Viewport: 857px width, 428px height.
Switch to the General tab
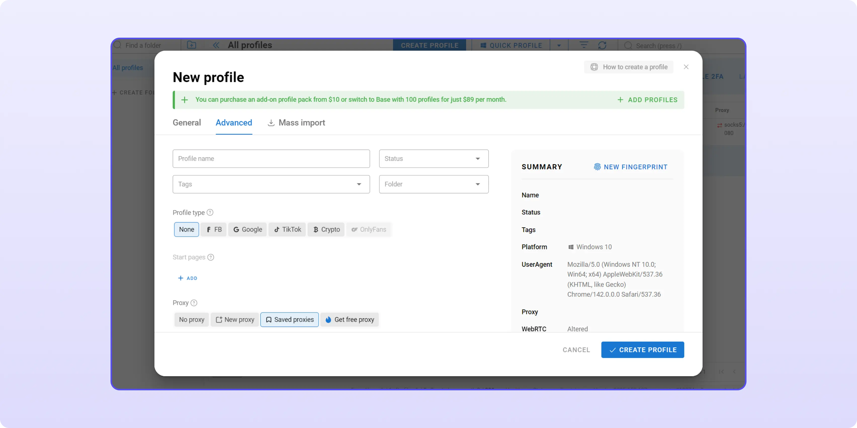pyautogui.click(x=187, y=123)
